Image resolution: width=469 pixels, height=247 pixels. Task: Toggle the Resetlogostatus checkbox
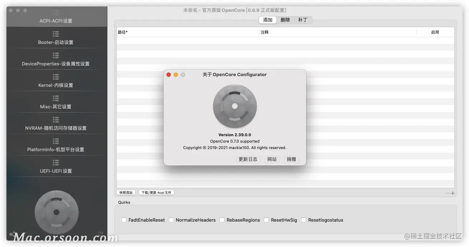pyautogui.click(x=304, y=220)
